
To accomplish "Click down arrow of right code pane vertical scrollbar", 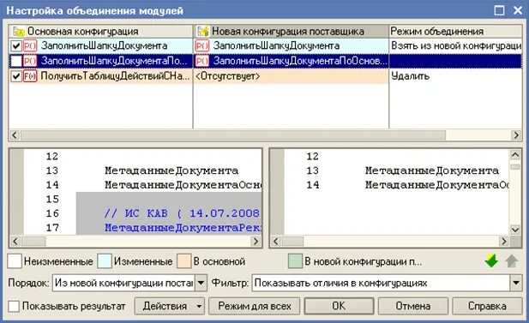I will (x=515, y=230).
